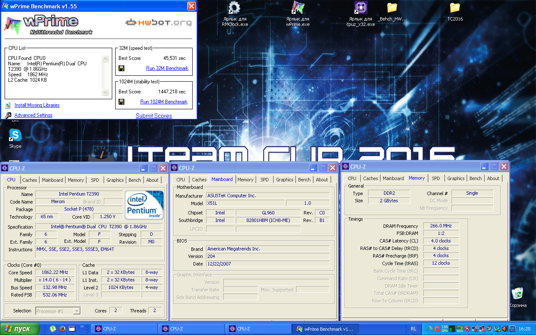Click the Bus Speed 132.98 MHz value
This screenshot has height=335, width=536.
pyautogui.click(x=56, y=288)
